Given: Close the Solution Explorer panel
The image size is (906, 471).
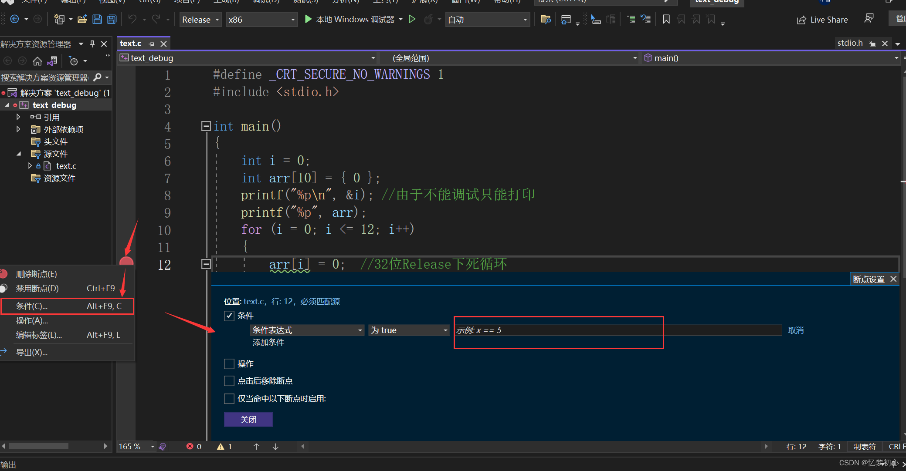Looking at the screenshot, I should pyautogui.click(x=104, y=44).
